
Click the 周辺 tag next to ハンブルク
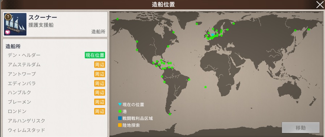[100, 92]
